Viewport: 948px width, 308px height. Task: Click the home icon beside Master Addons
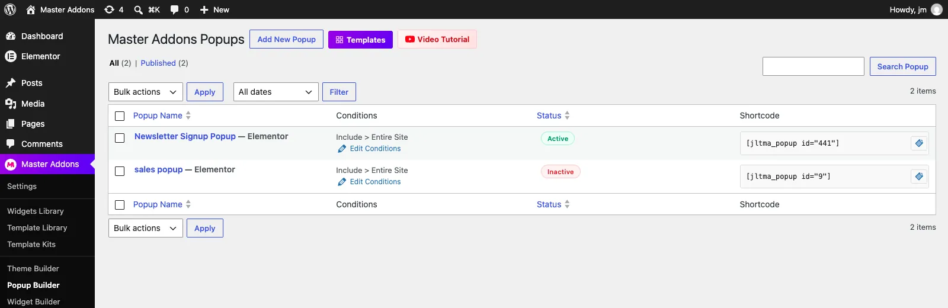(31, 9)
